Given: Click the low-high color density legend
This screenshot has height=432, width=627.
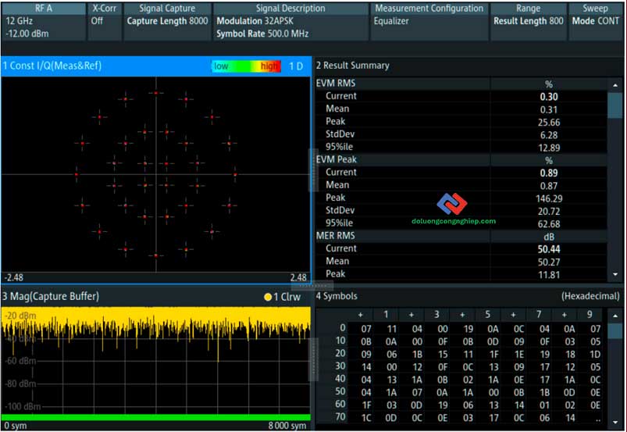Looking at the screenshot, I should pyautogui.click(x=246, y=66).
